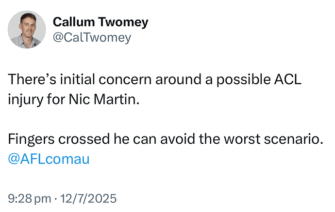The image size is (335, 212).
Task: Click the word 'concern' in tweet text
Action: (x=125, y=80)
